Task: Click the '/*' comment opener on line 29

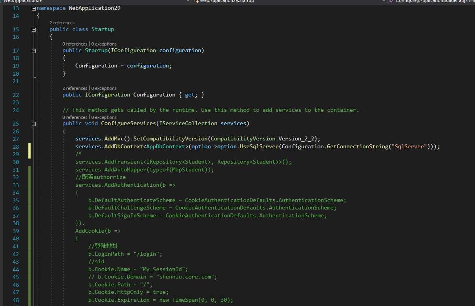Action: point(79,154)
